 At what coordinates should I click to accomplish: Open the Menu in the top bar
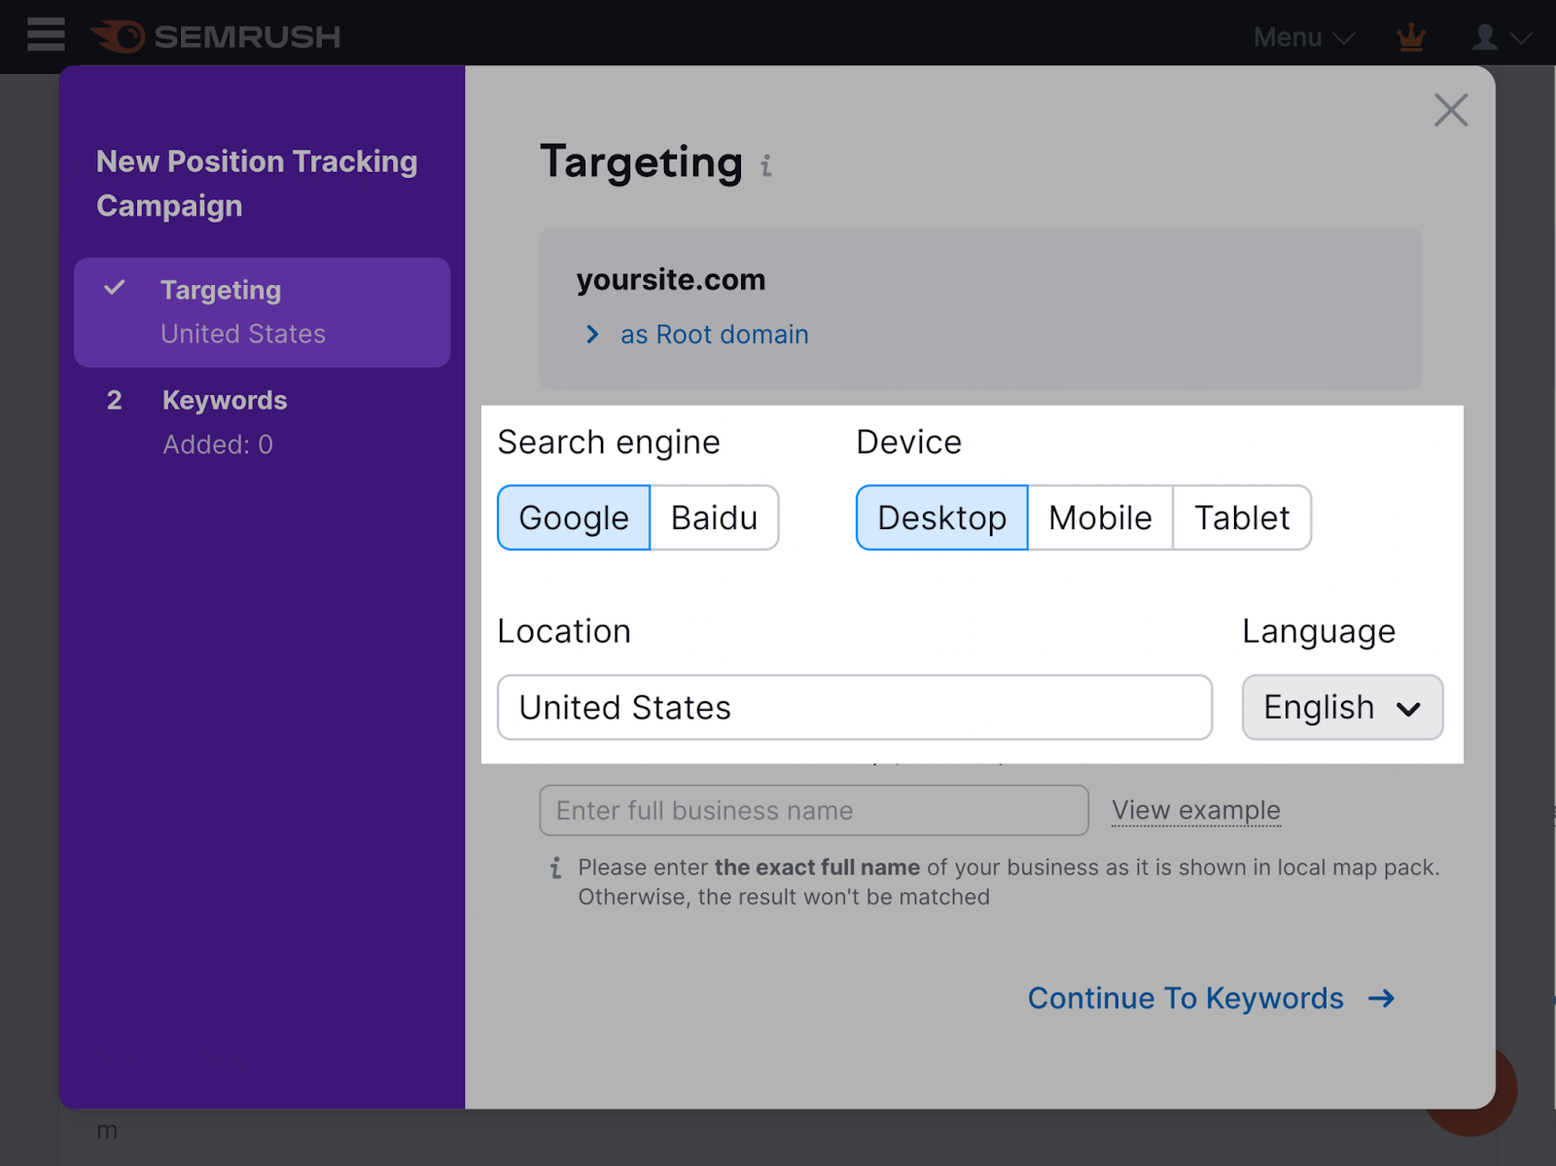point(1288,36)
